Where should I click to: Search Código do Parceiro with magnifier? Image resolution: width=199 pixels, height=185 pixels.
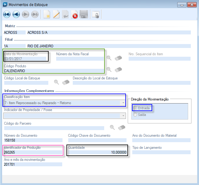[112, 127]
